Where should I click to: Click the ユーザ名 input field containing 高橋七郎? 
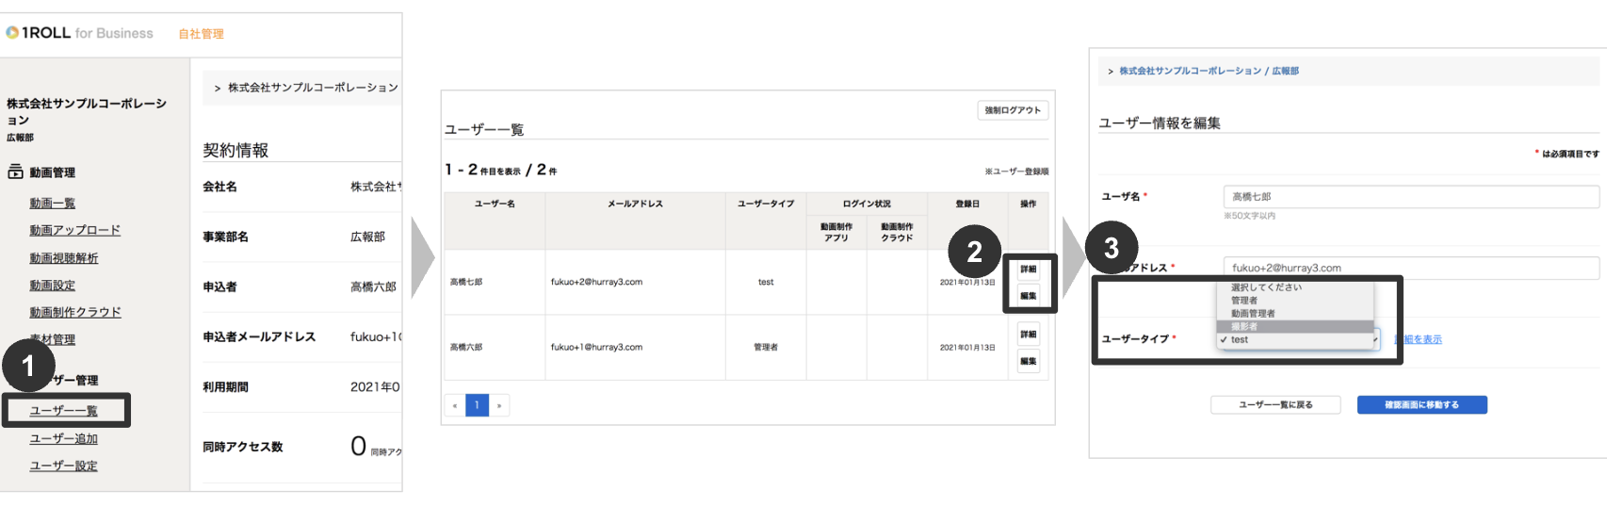pyautogui.click(x=1411, y=197)
